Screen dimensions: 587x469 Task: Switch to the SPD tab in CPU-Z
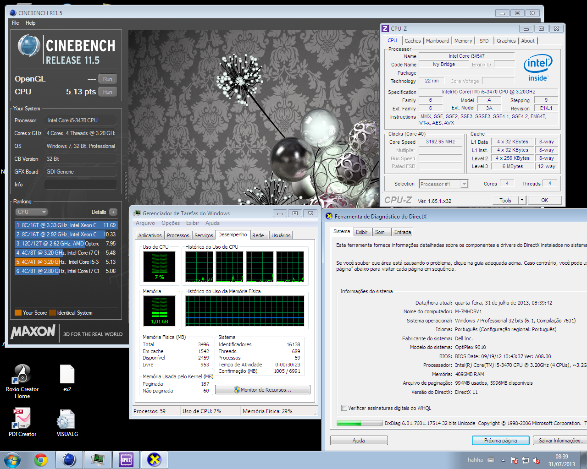(x=484, y=41)
